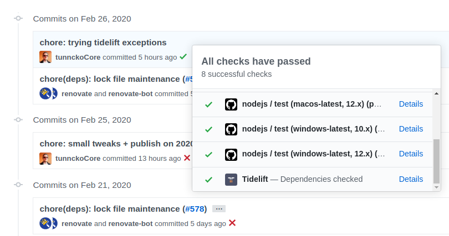This screenshot has height=236, width=449.
Task: Open renovate-bot author link on Feb 21 commit
Action: [131, 223]
